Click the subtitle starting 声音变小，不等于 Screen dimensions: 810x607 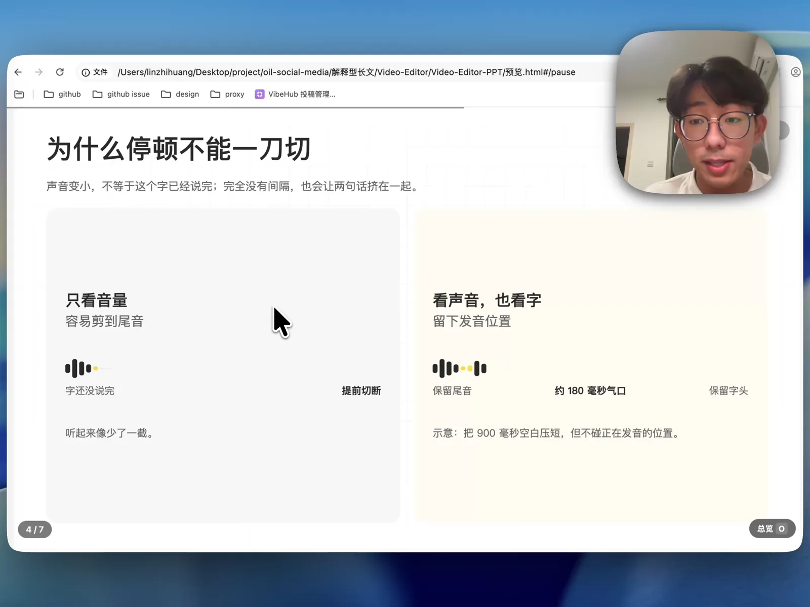[233, 186]
